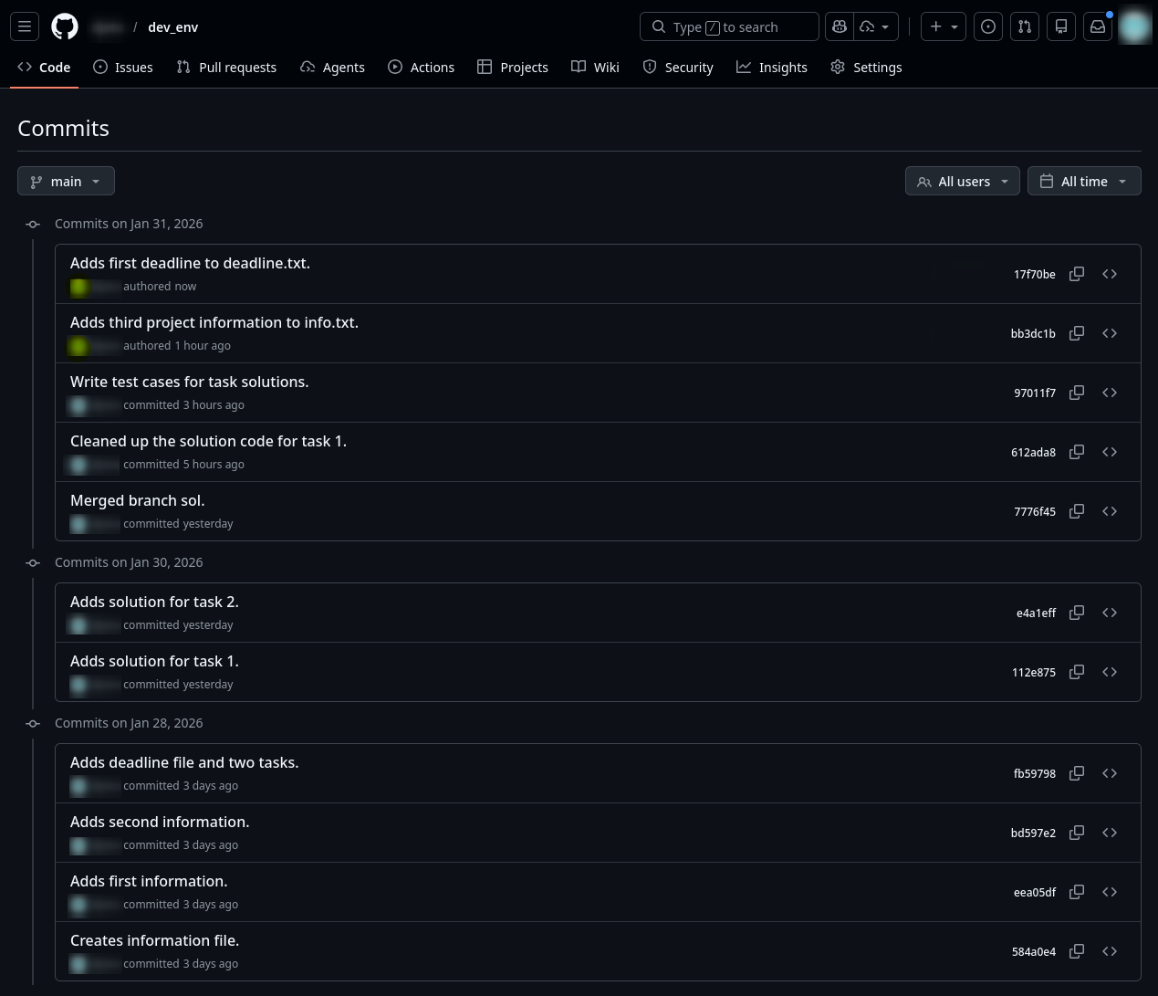1158x996 pixels.
Task: Open commit hash 97011f7 link
Action: [x=1034, y=393]
